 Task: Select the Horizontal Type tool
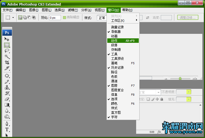point(7,129)
